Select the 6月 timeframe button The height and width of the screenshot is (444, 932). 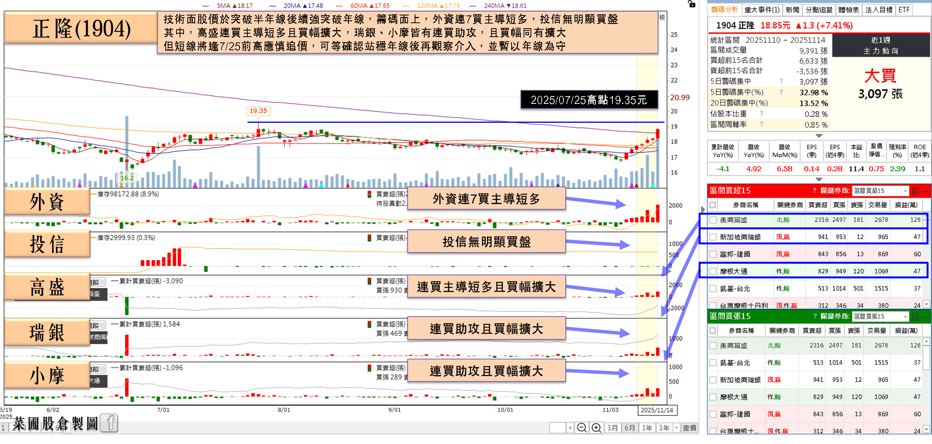630,428
